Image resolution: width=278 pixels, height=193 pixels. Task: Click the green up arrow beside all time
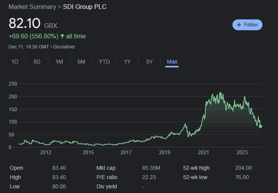(x=62, y=36)
